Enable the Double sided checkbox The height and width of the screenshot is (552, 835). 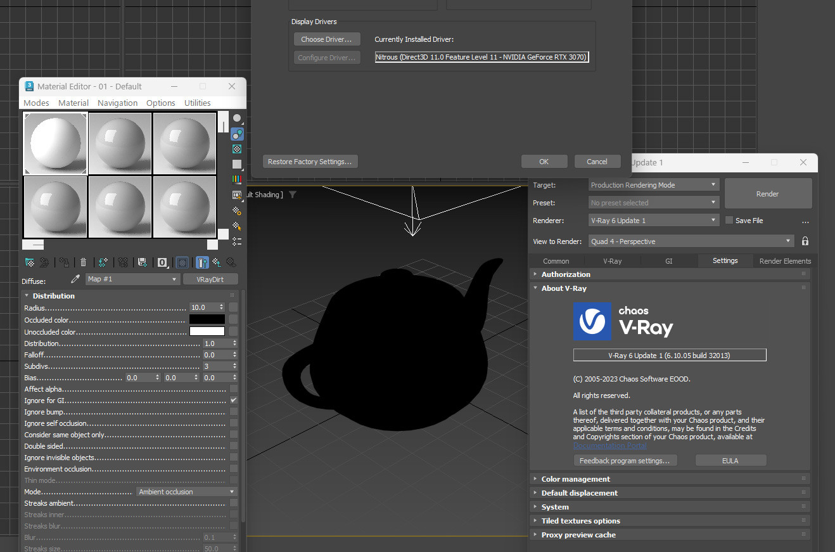pos(234,446)
